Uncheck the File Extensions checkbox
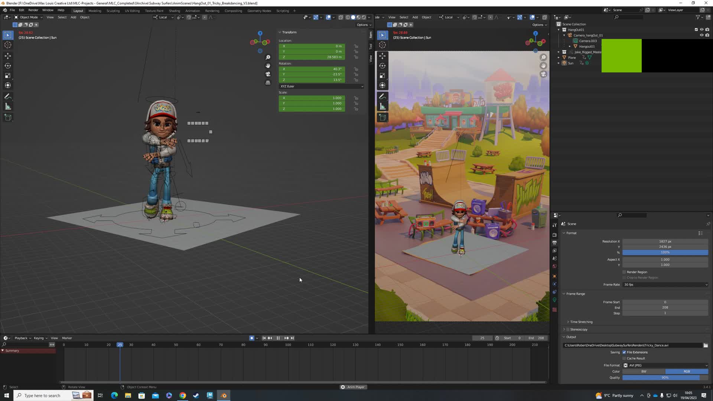Image resolution: width=713 pixels, height=401 pixels. [624, 352]
